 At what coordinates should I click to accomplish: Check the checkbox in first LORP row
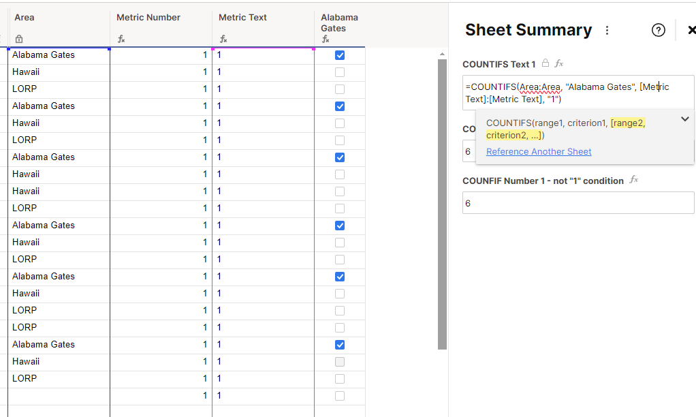click(x=340, y=89)
